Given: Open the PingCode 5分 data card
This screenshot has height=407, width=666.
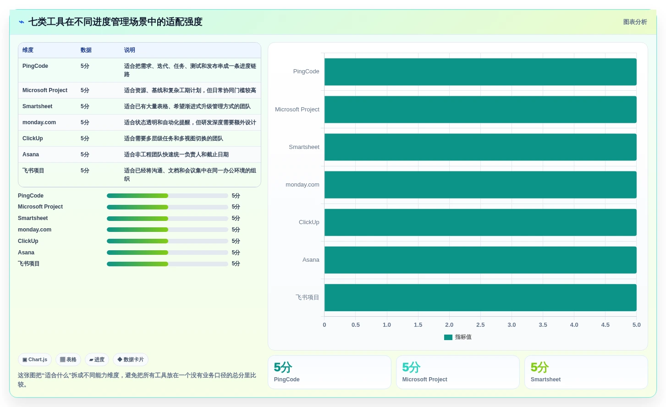Looking at the screenshot, I should 330,372.
